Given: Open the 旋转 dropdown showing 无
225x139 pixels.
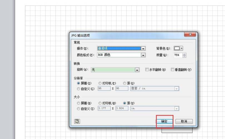Looking at the screenshot, I should (115, 70).
